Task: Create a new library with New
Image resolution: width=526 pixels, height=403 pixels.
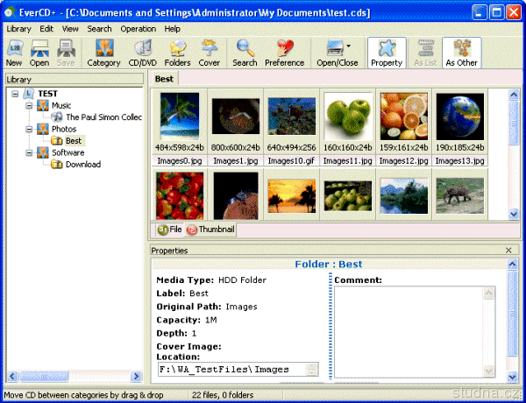Action: pos(14,53)
